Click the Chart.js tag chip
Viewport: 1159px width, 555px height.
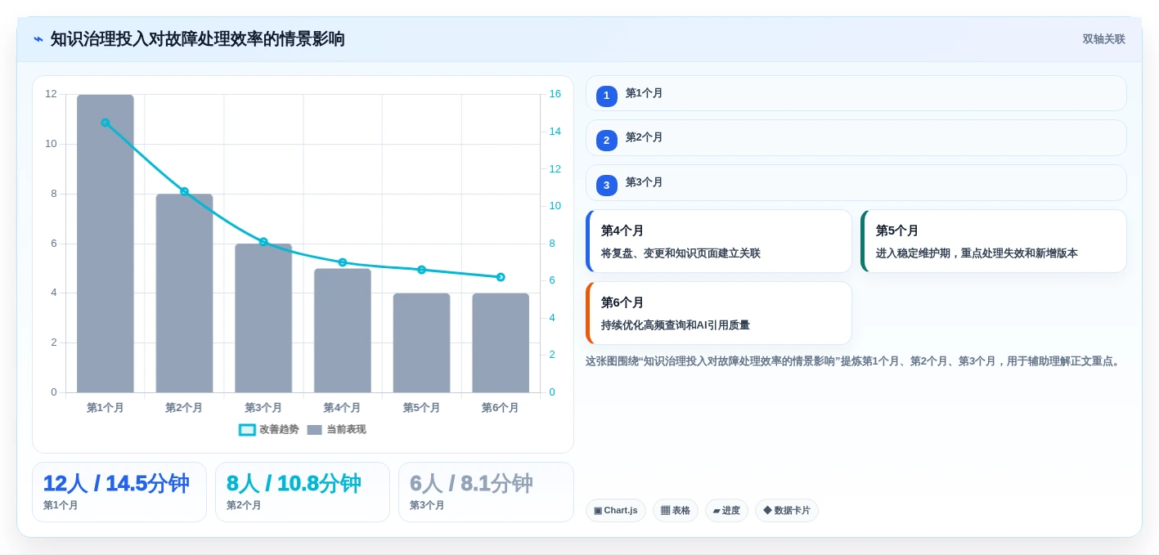616,511
